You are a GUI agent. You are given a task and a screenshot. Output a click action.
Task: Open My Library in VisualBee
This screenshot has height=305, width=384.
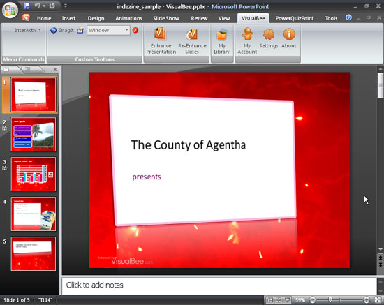tap(221, 40)
